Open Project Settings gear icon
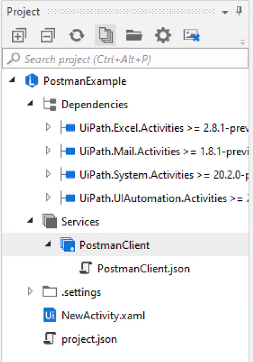The image size is (253, 362). tap(163, 35)
